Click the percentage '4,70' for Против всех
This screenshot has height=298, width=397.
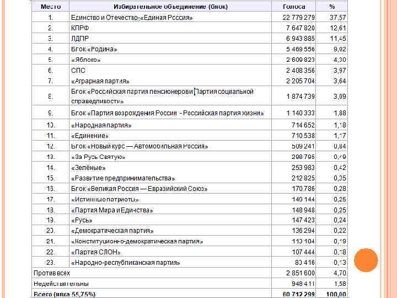point(340,273)
